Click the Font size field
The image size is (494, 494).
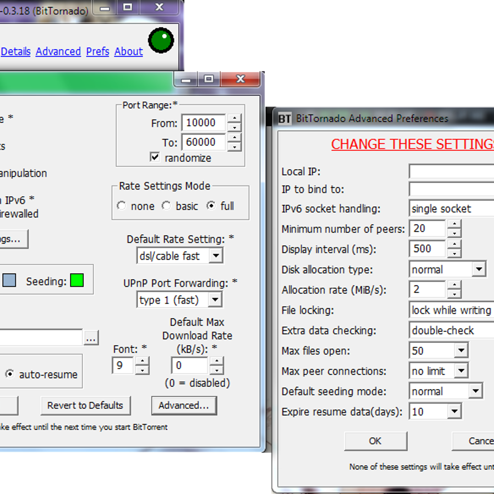click(123, 366)
